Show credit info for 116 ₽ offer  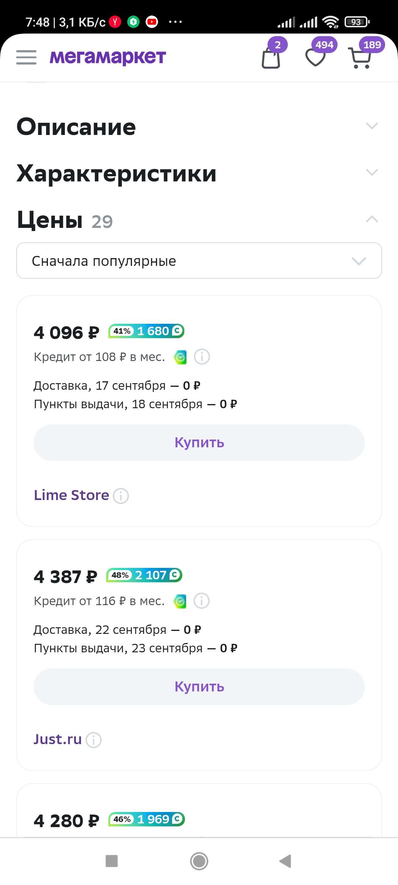pos(202,601)
